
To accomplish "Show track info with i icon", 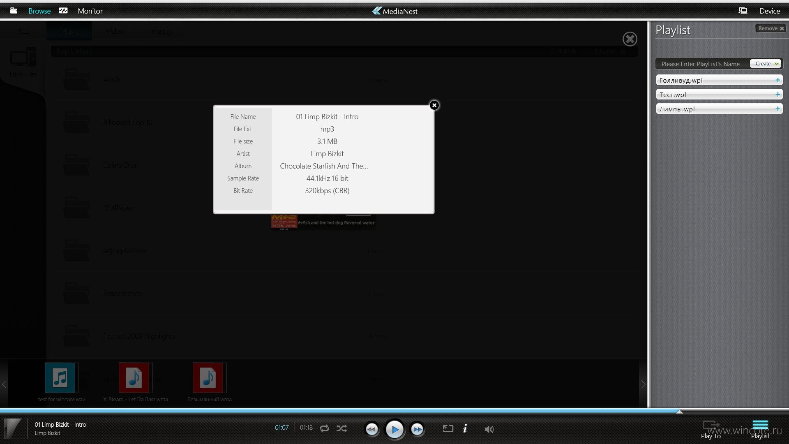I will pos(465,429).
